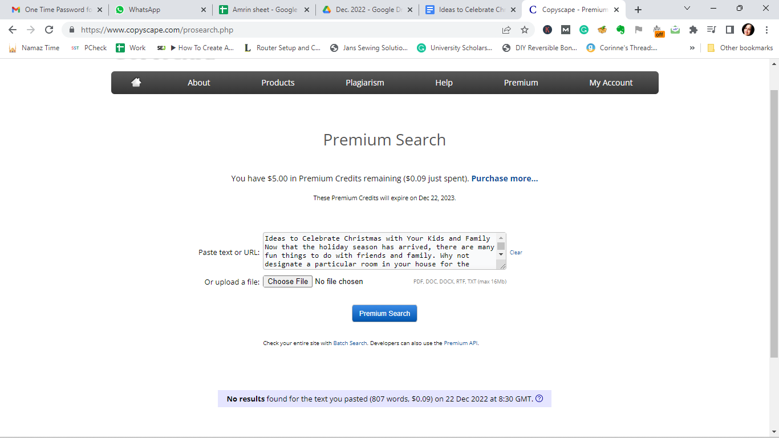Image resolution: width=779 pixels, height=438 pixels.
Task: Close the WhatsApp tab
Action: pos(204,10)
